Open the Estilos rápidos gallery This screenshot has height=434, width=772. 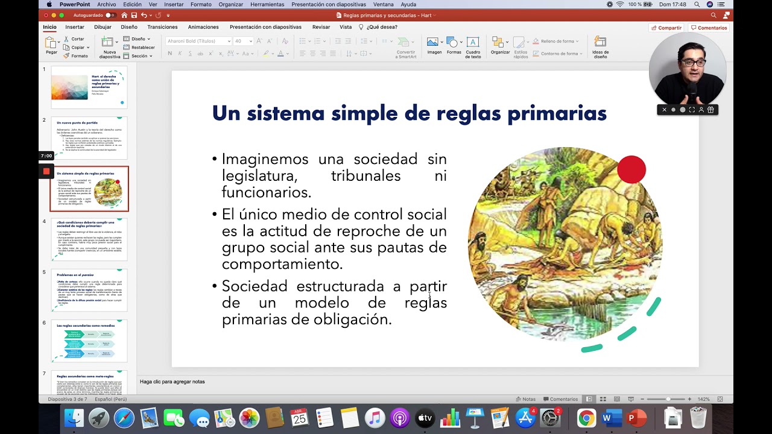tap(520, 47)
